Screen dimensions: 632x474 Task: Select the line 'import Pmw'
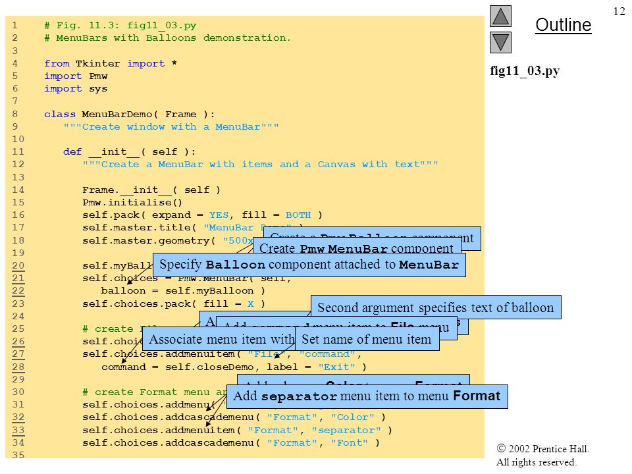click(x=76, y=76)
